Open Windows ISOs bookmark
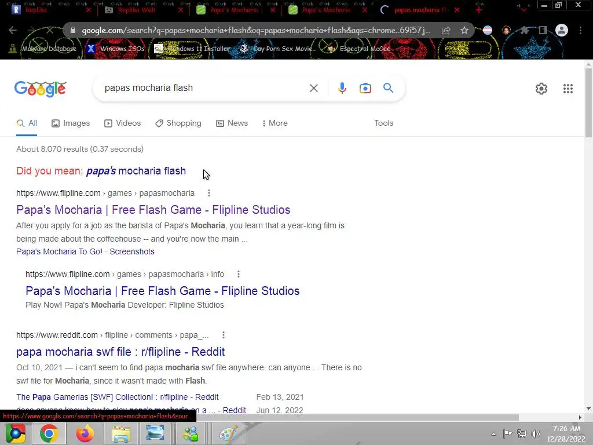Image resolution: width=593 pixels, height=445 pixels. [116, 49]
